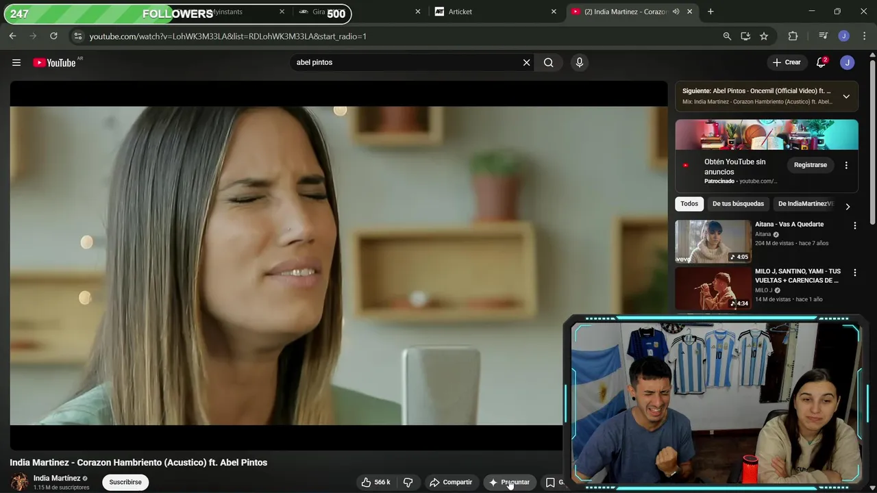Image resolution: width=877 pixels, height=493 pixels.
Task: Switch to the Articket browser tab
Action: coord(495,12)
